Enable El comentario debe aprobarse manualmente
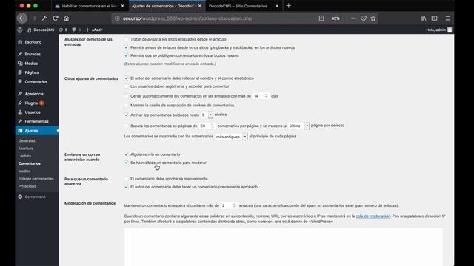474x266 pixels. pos(127,179)
